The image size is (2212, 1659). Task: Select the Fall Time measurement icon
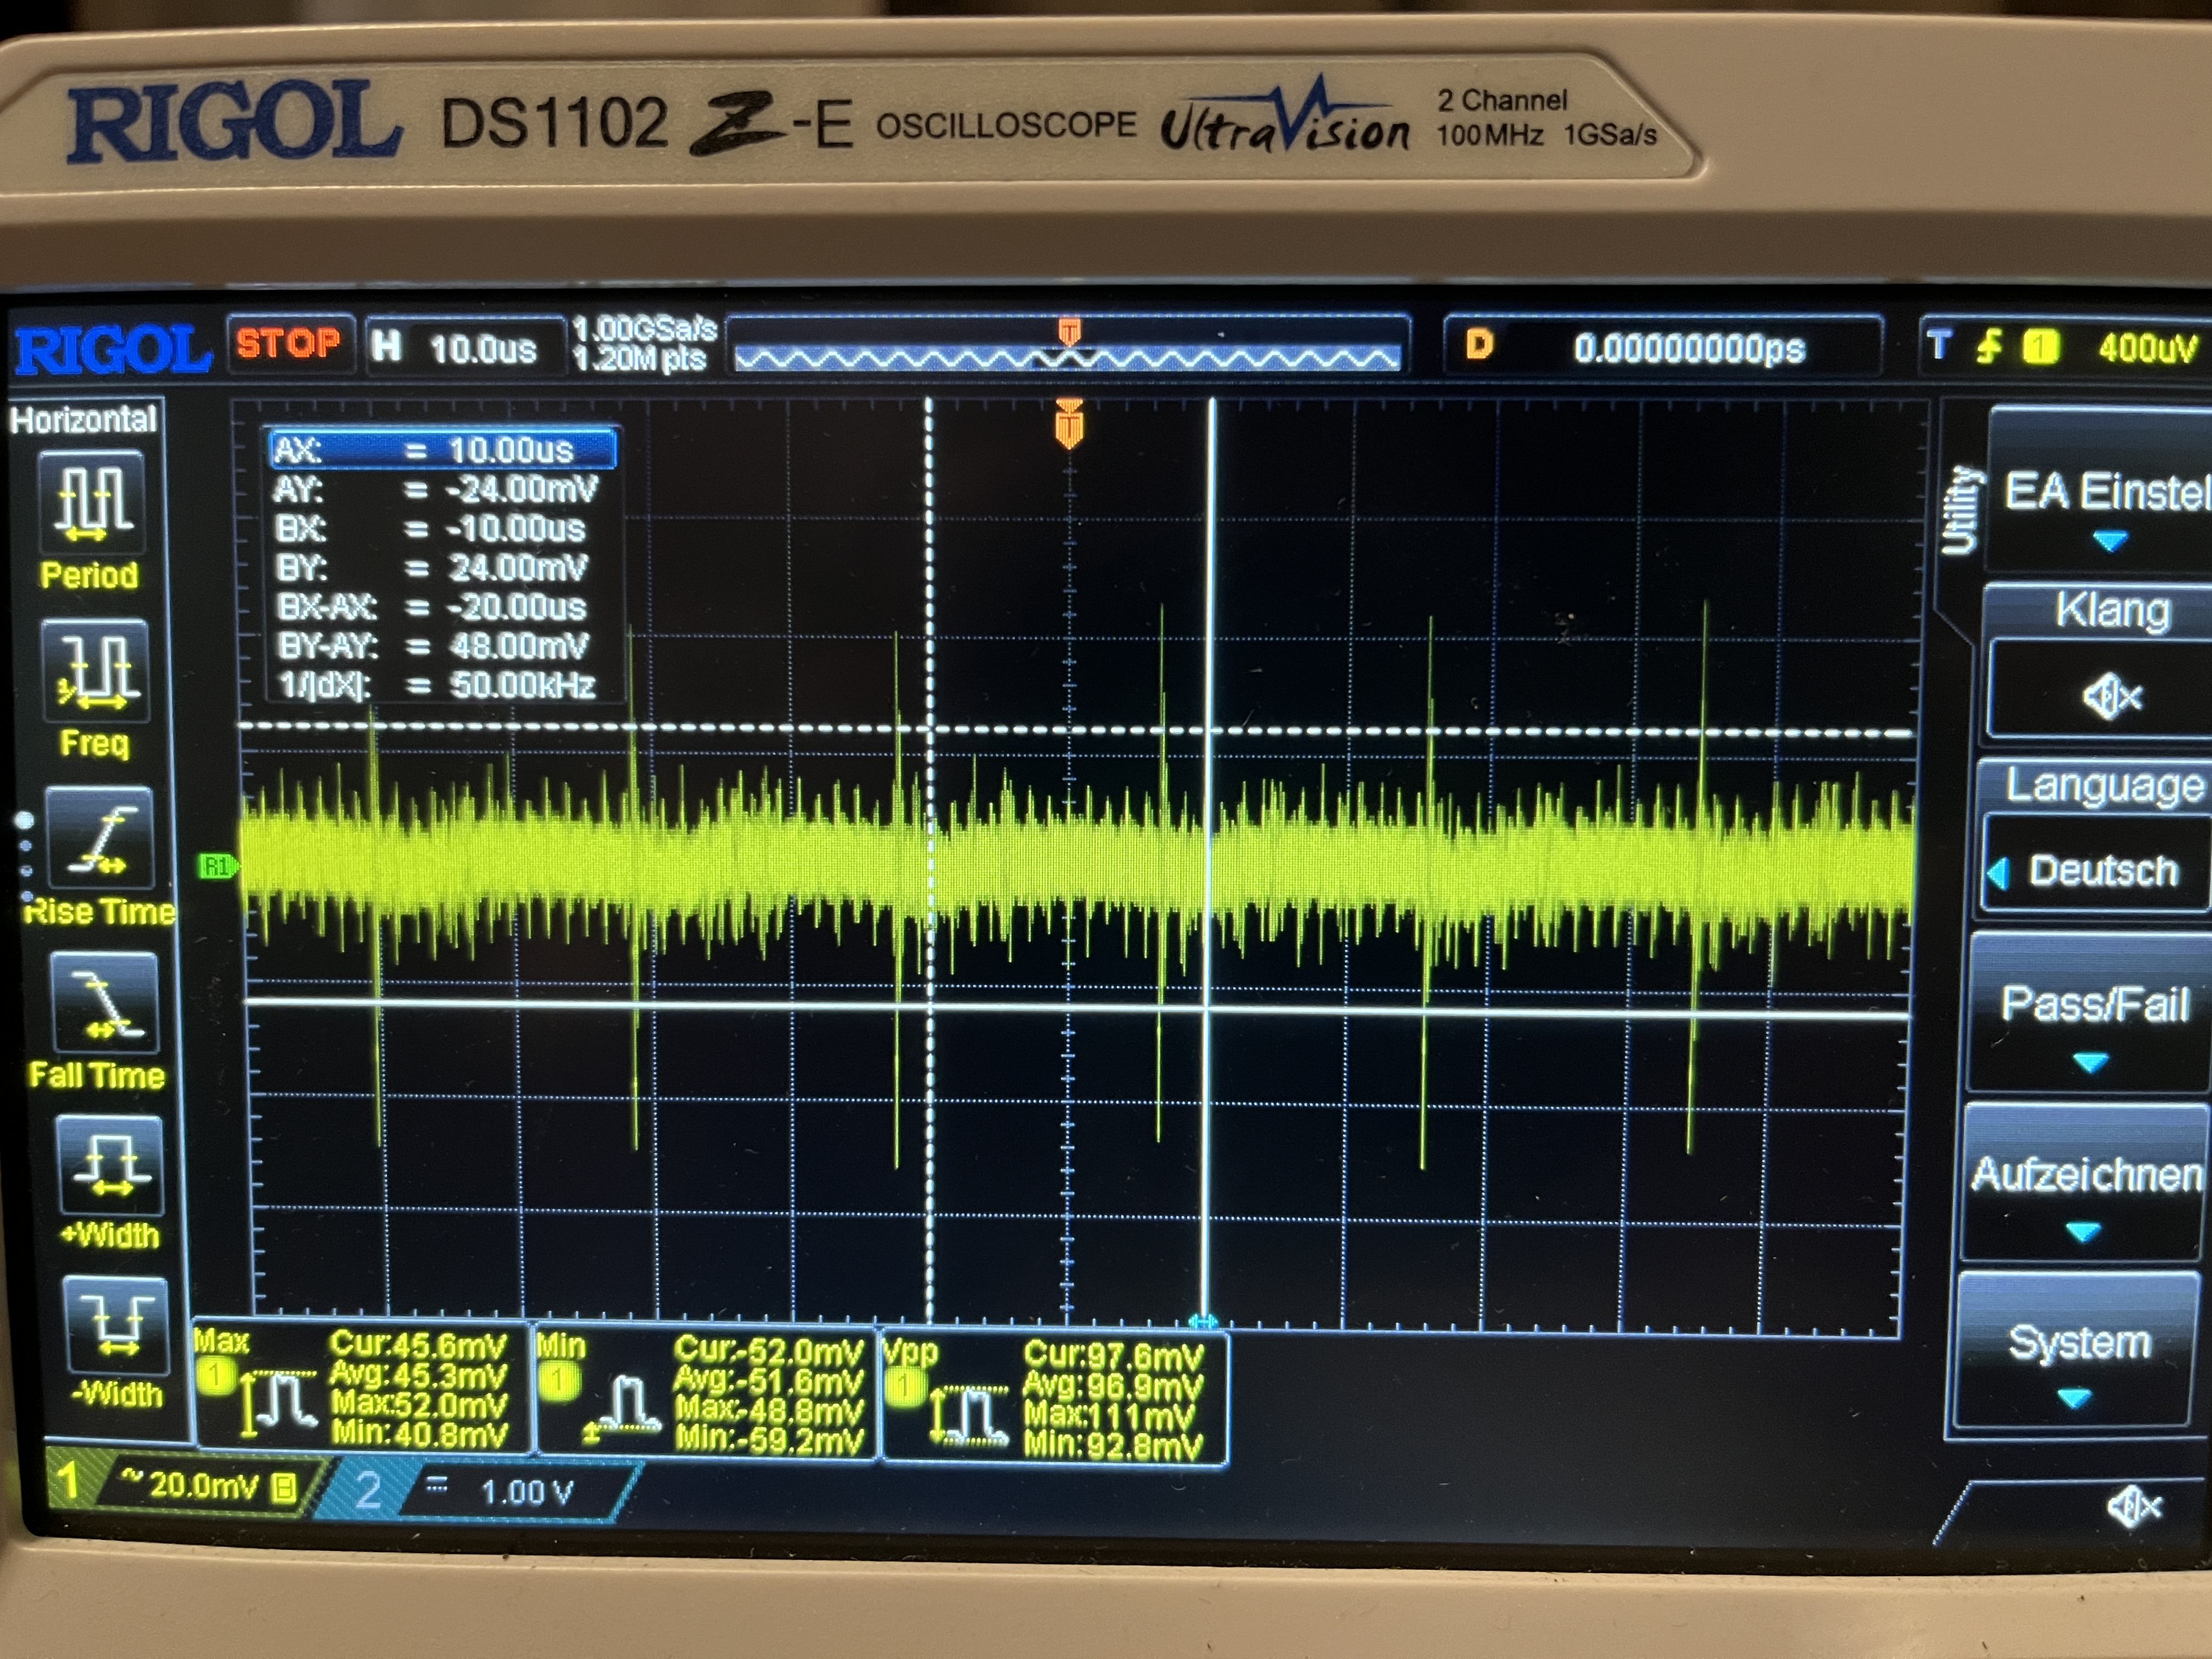104,1003
